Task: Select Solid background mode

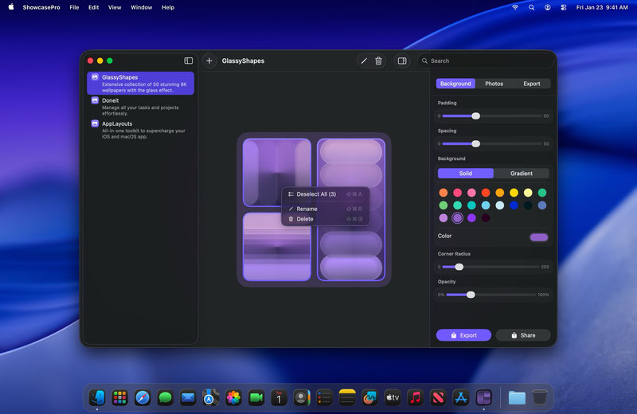Action: click(x=465, y=173)
